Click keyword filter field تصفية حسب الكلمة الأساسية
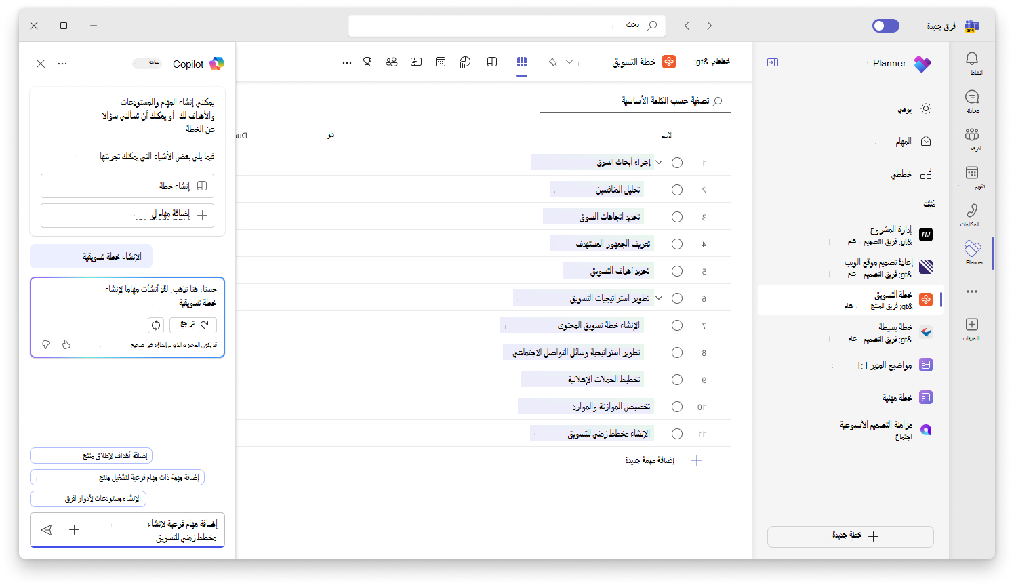This screenshot has height=587, width=1014. 635,101
